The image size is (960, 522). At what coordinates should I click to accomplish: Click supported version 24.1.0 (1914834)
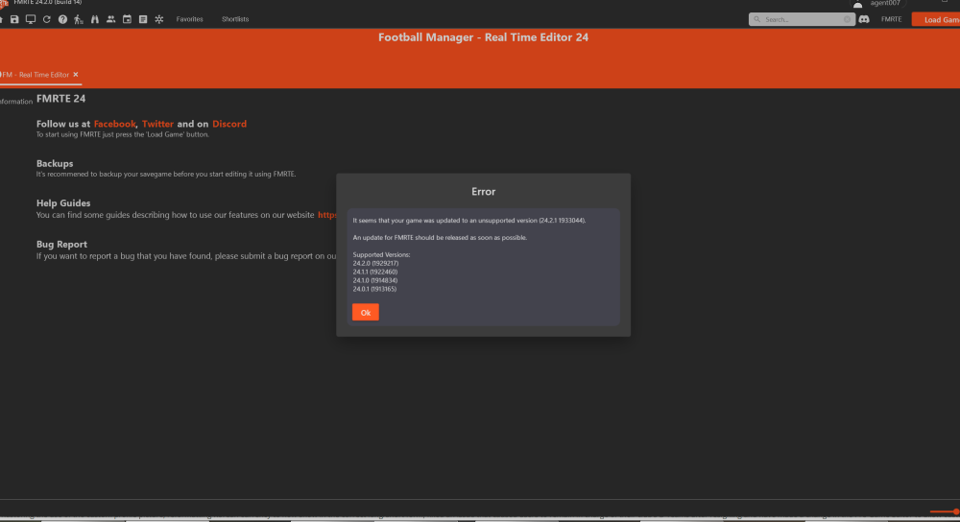pyautogui.click(x=374, y=280)
